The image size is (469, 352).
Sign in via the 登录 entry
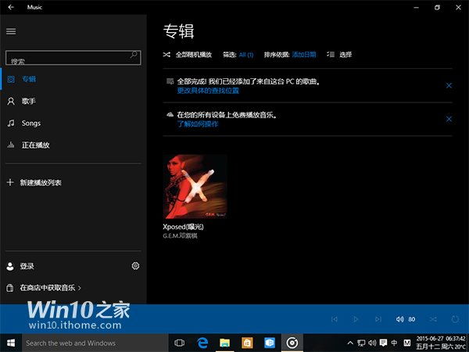(x=20, y=266)
